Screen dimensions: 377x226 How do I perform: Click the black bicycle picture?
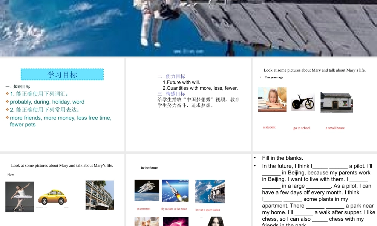(x=303, y=102)
